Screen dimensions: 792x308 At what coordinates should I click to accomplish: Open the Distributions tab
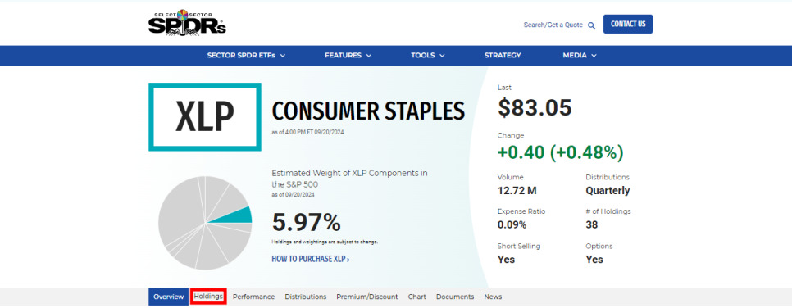tap(306, 297)
